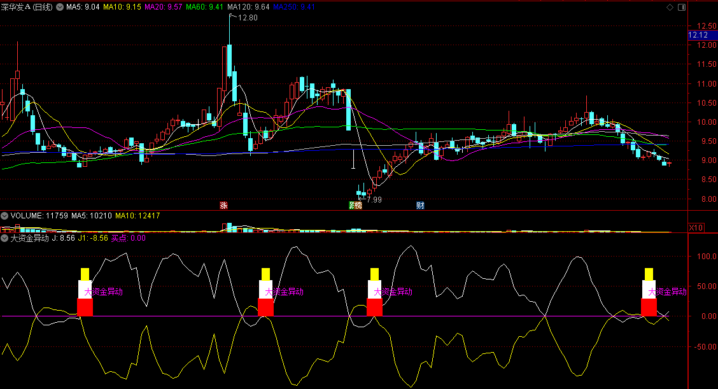The width and height of the screenshot is (718, 389).
Task: Click the X10 volume scale box
Action: (x=696, y=228)
